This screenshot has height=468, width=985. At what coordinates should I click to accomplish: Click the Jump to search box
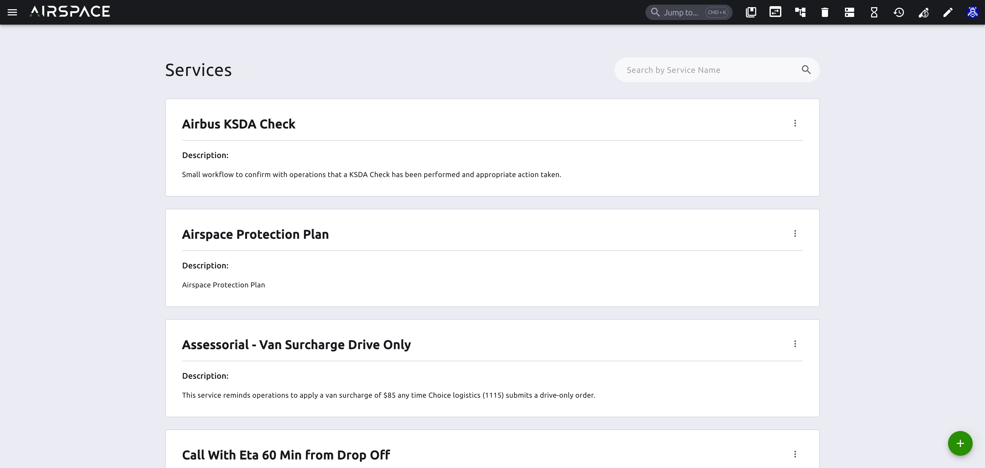point(689,12)
